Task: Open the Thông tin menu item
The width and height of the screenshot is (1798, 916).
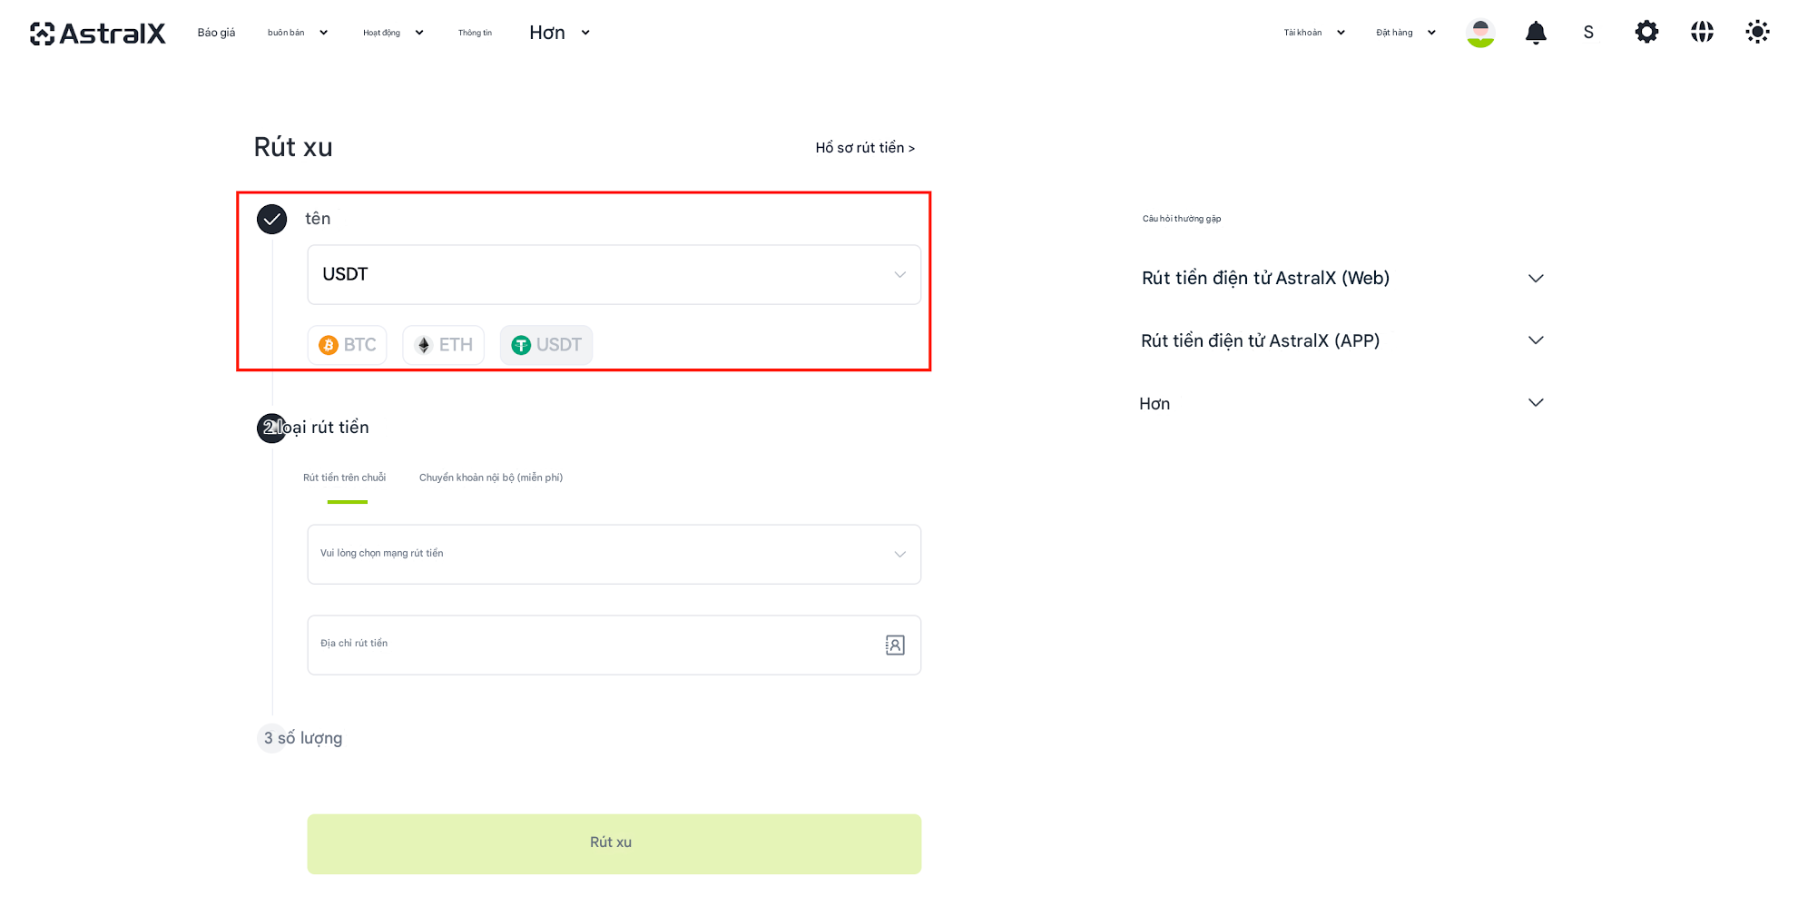Action: point(475,33)
